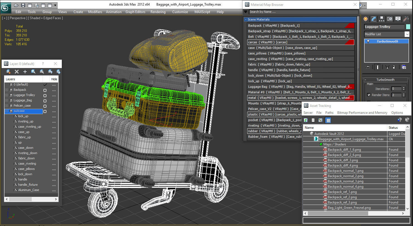Viewport: 413px width, 226px height.
Task: Click Remove Modifier trash icon under stack
Action: tap(394, 67)
